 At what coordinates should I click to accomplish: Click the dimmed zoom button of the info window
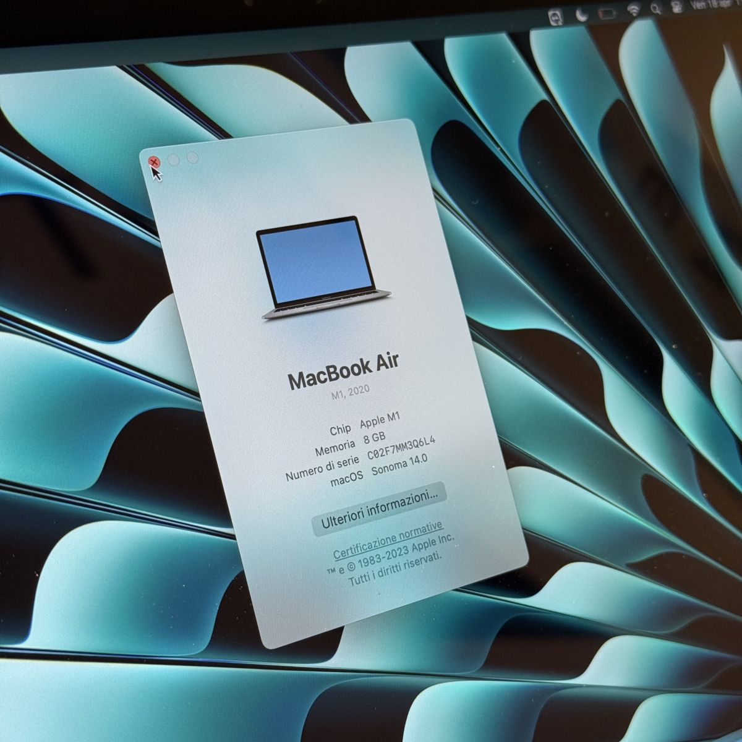coord(192,158)
